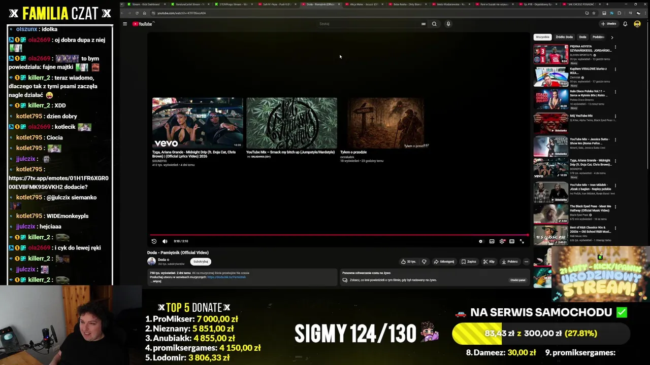Open a new browser tab with plus
The image size is (650, 365).
coord(608,4)
